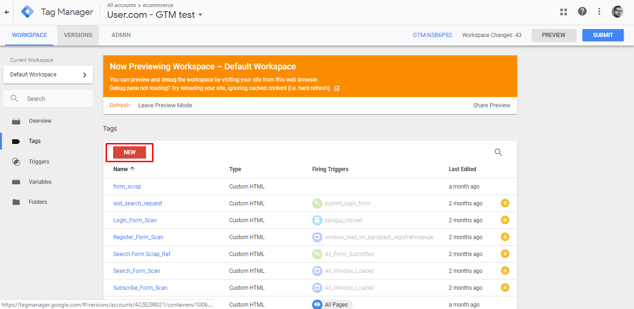
Task: Click the All Pages trigger chip
Action: tap(332, 305)
